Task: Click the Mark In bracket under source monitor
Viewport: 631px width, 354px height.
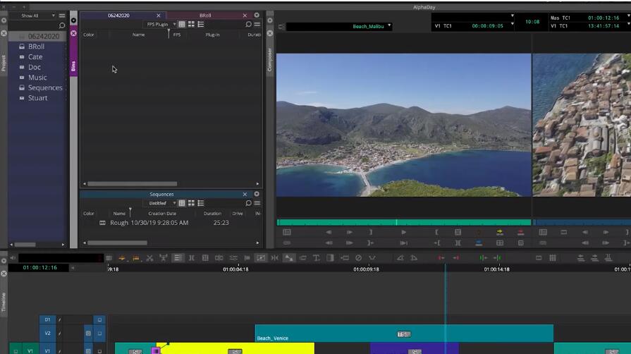Action: point(436,232)
